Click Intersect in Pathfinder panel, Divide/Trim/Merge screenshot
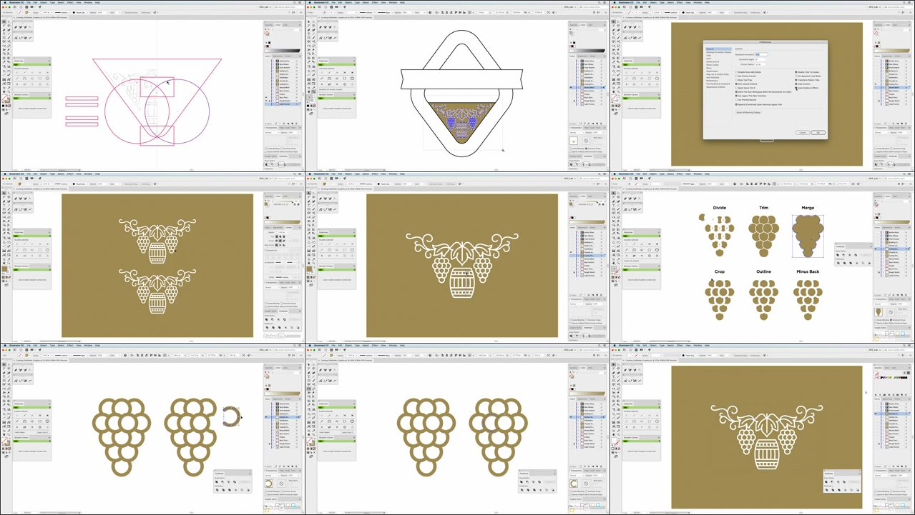915x515 pixels. 849,255
